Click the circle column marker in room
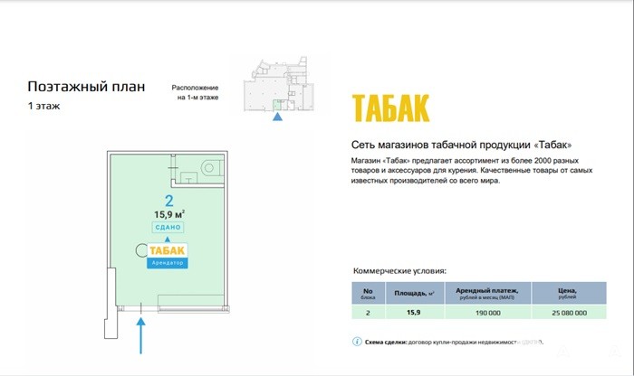Viewport: 634px width, 376px height. [x=141, y=251]
